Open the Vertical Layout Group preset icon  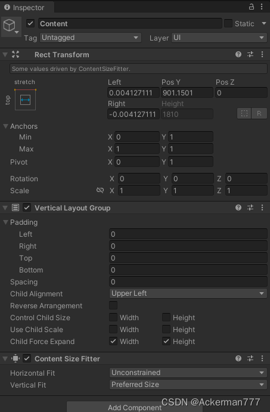250,207
